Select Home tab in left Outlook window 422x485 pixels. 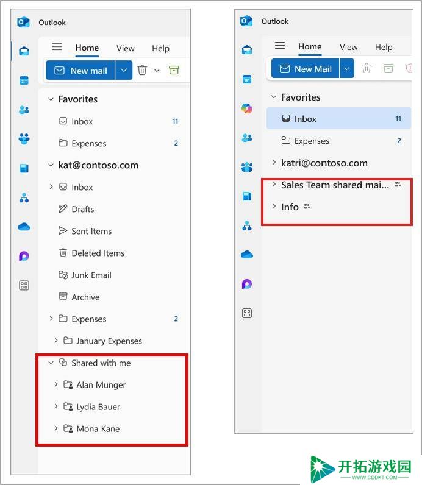[x=87, y=48]
